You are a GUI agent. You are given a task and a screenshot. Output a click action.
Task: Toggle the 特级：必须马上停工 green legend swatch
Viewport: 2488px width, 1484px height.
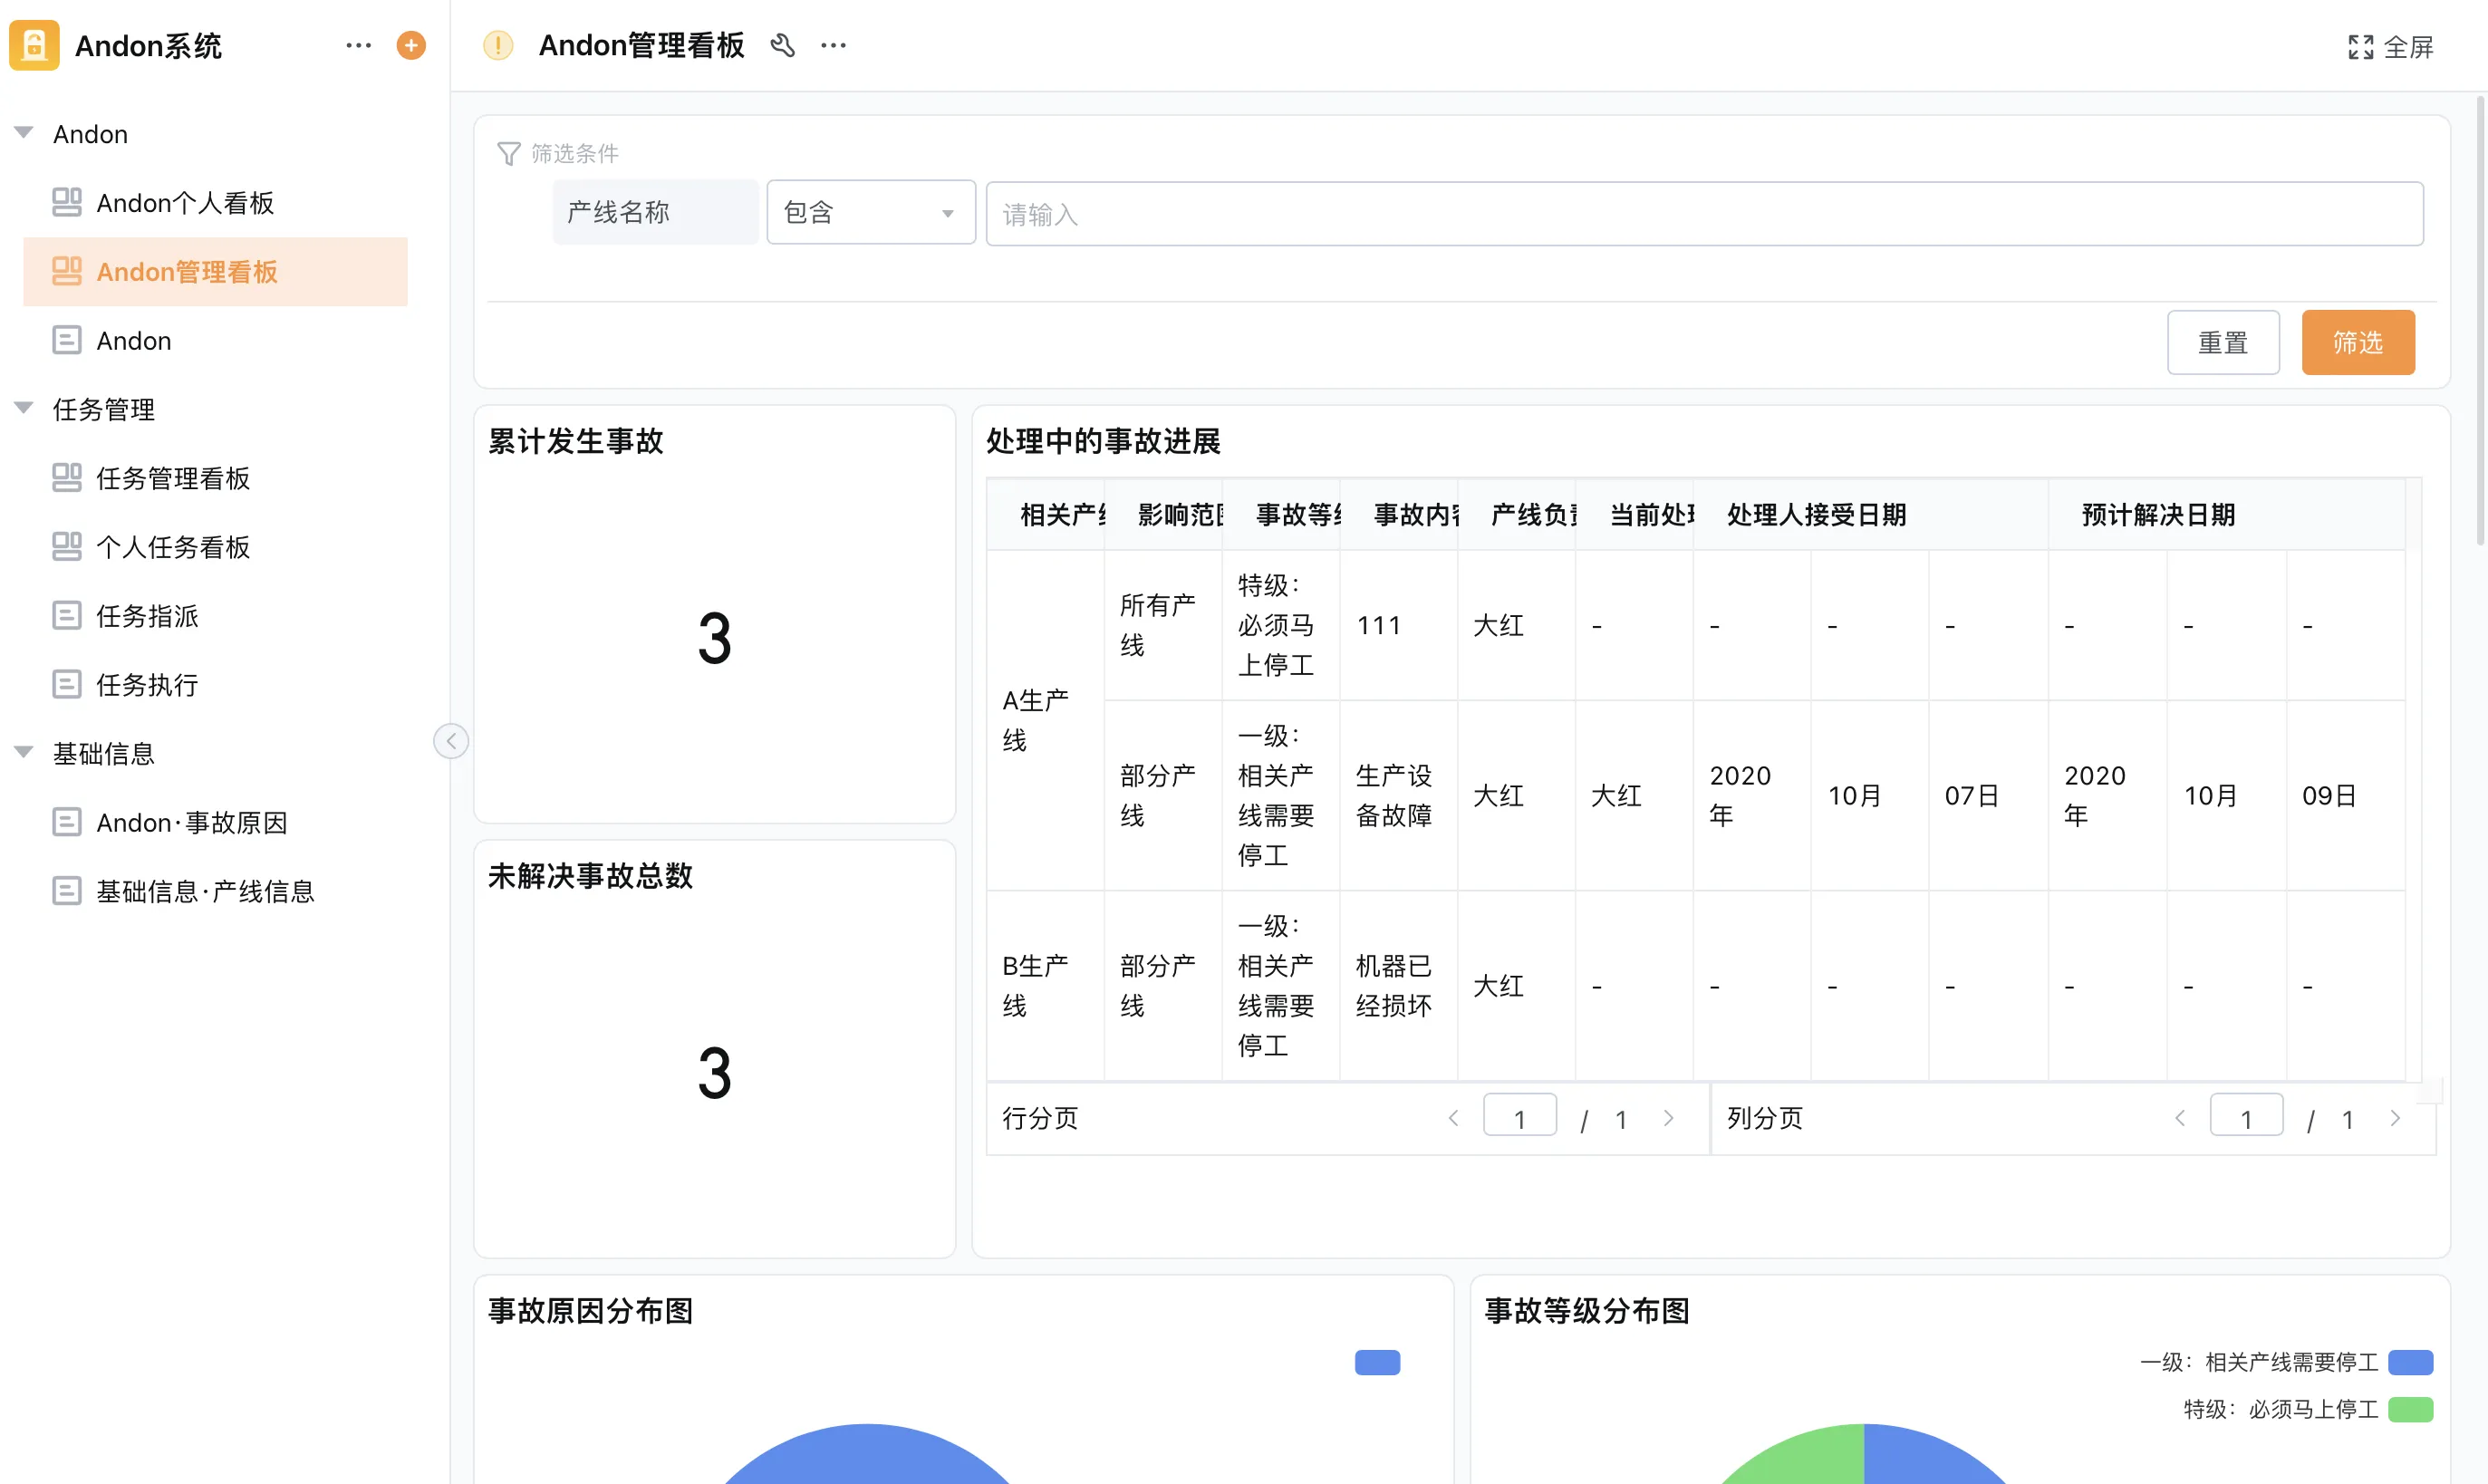tap(2410, 1409)
